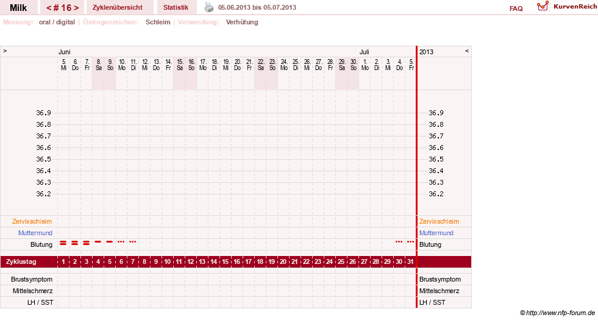
Task: Go to next cycle with > arrow
Action: (76, 8)
